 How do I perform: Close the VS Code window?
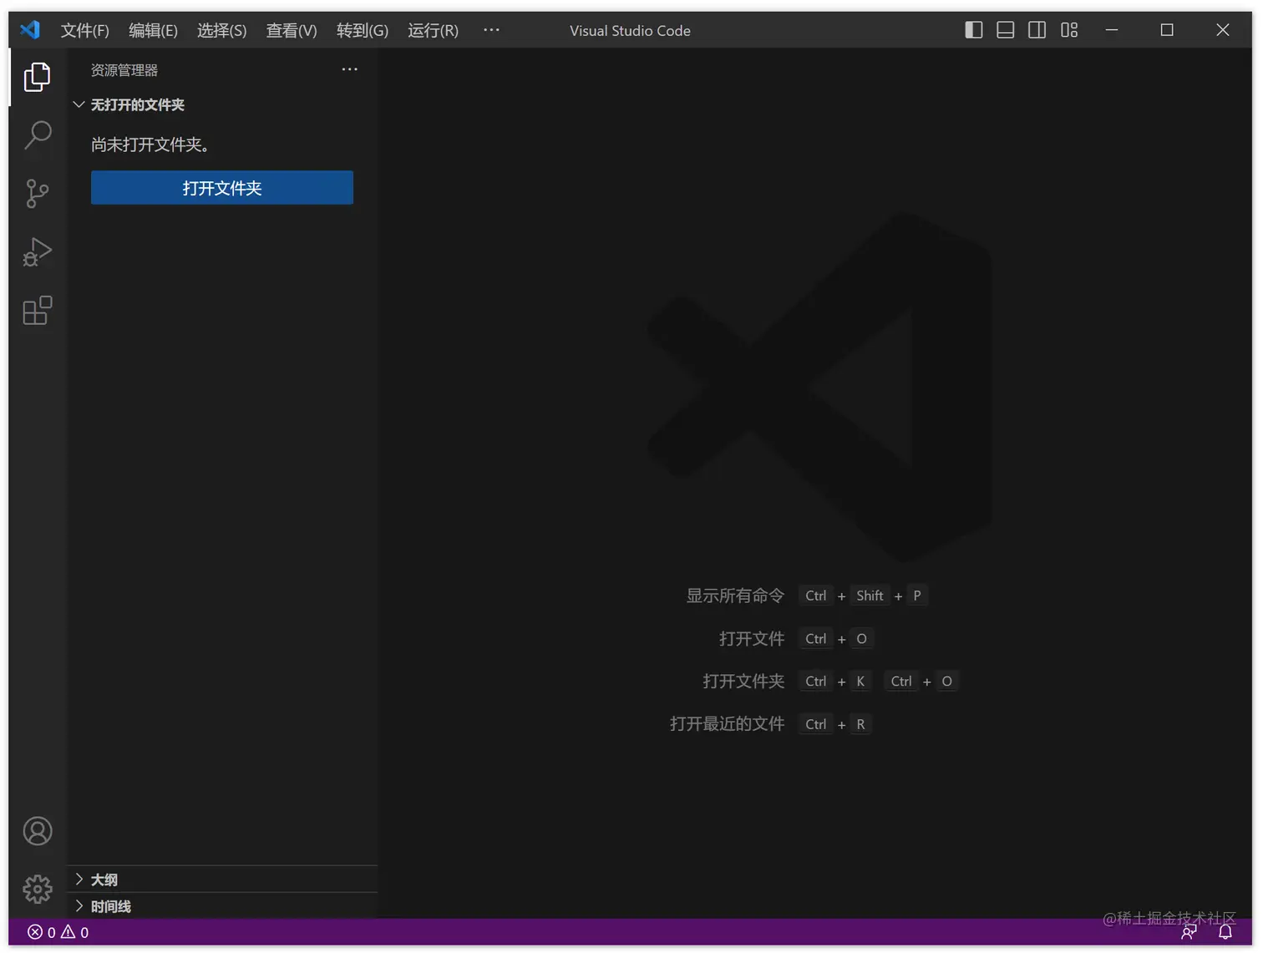pos(1223,30)
